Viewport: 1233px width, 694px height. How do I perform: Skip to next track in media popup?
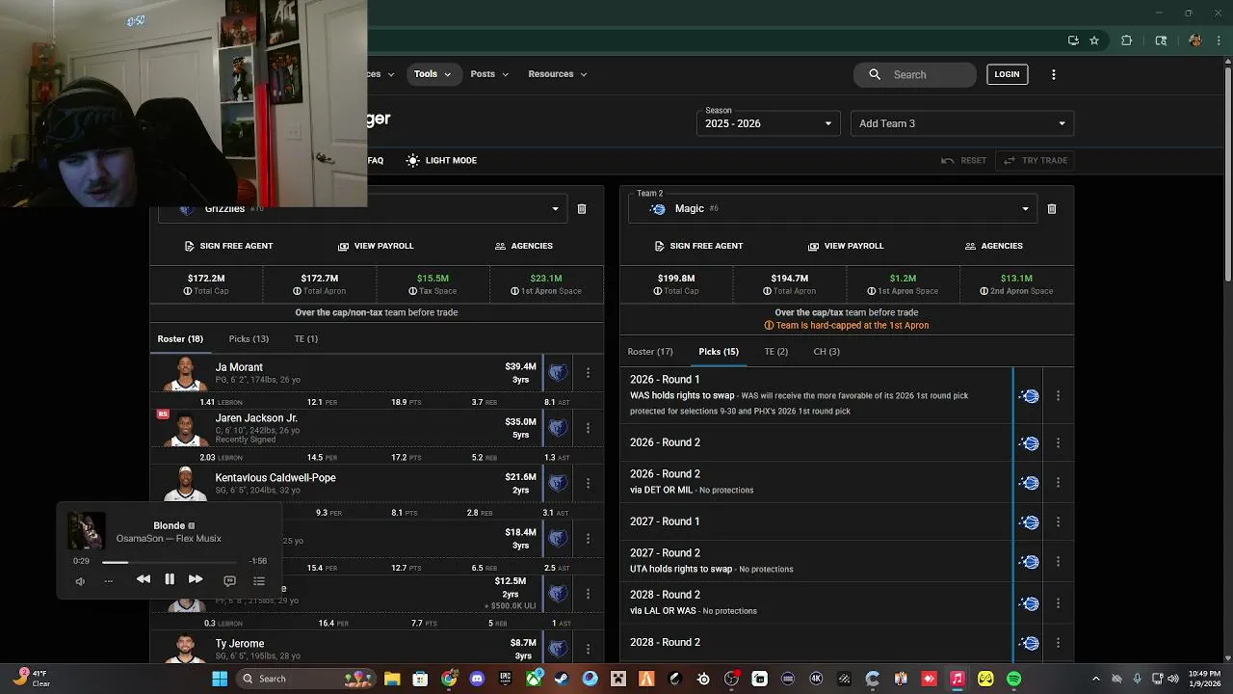[196, 579]
